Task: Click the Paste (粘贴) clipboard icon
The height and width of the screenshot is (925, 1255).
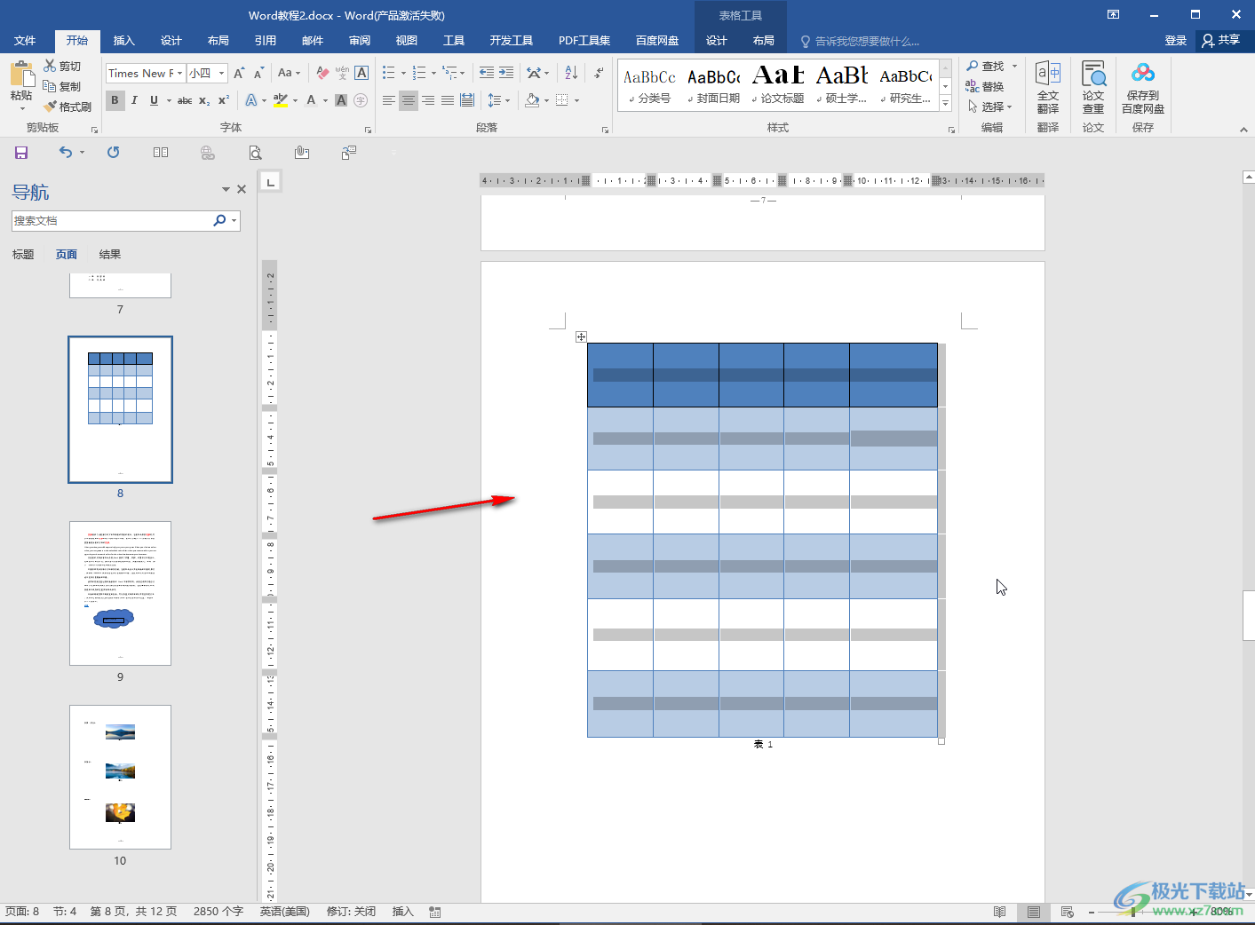Action: [21, 75]
